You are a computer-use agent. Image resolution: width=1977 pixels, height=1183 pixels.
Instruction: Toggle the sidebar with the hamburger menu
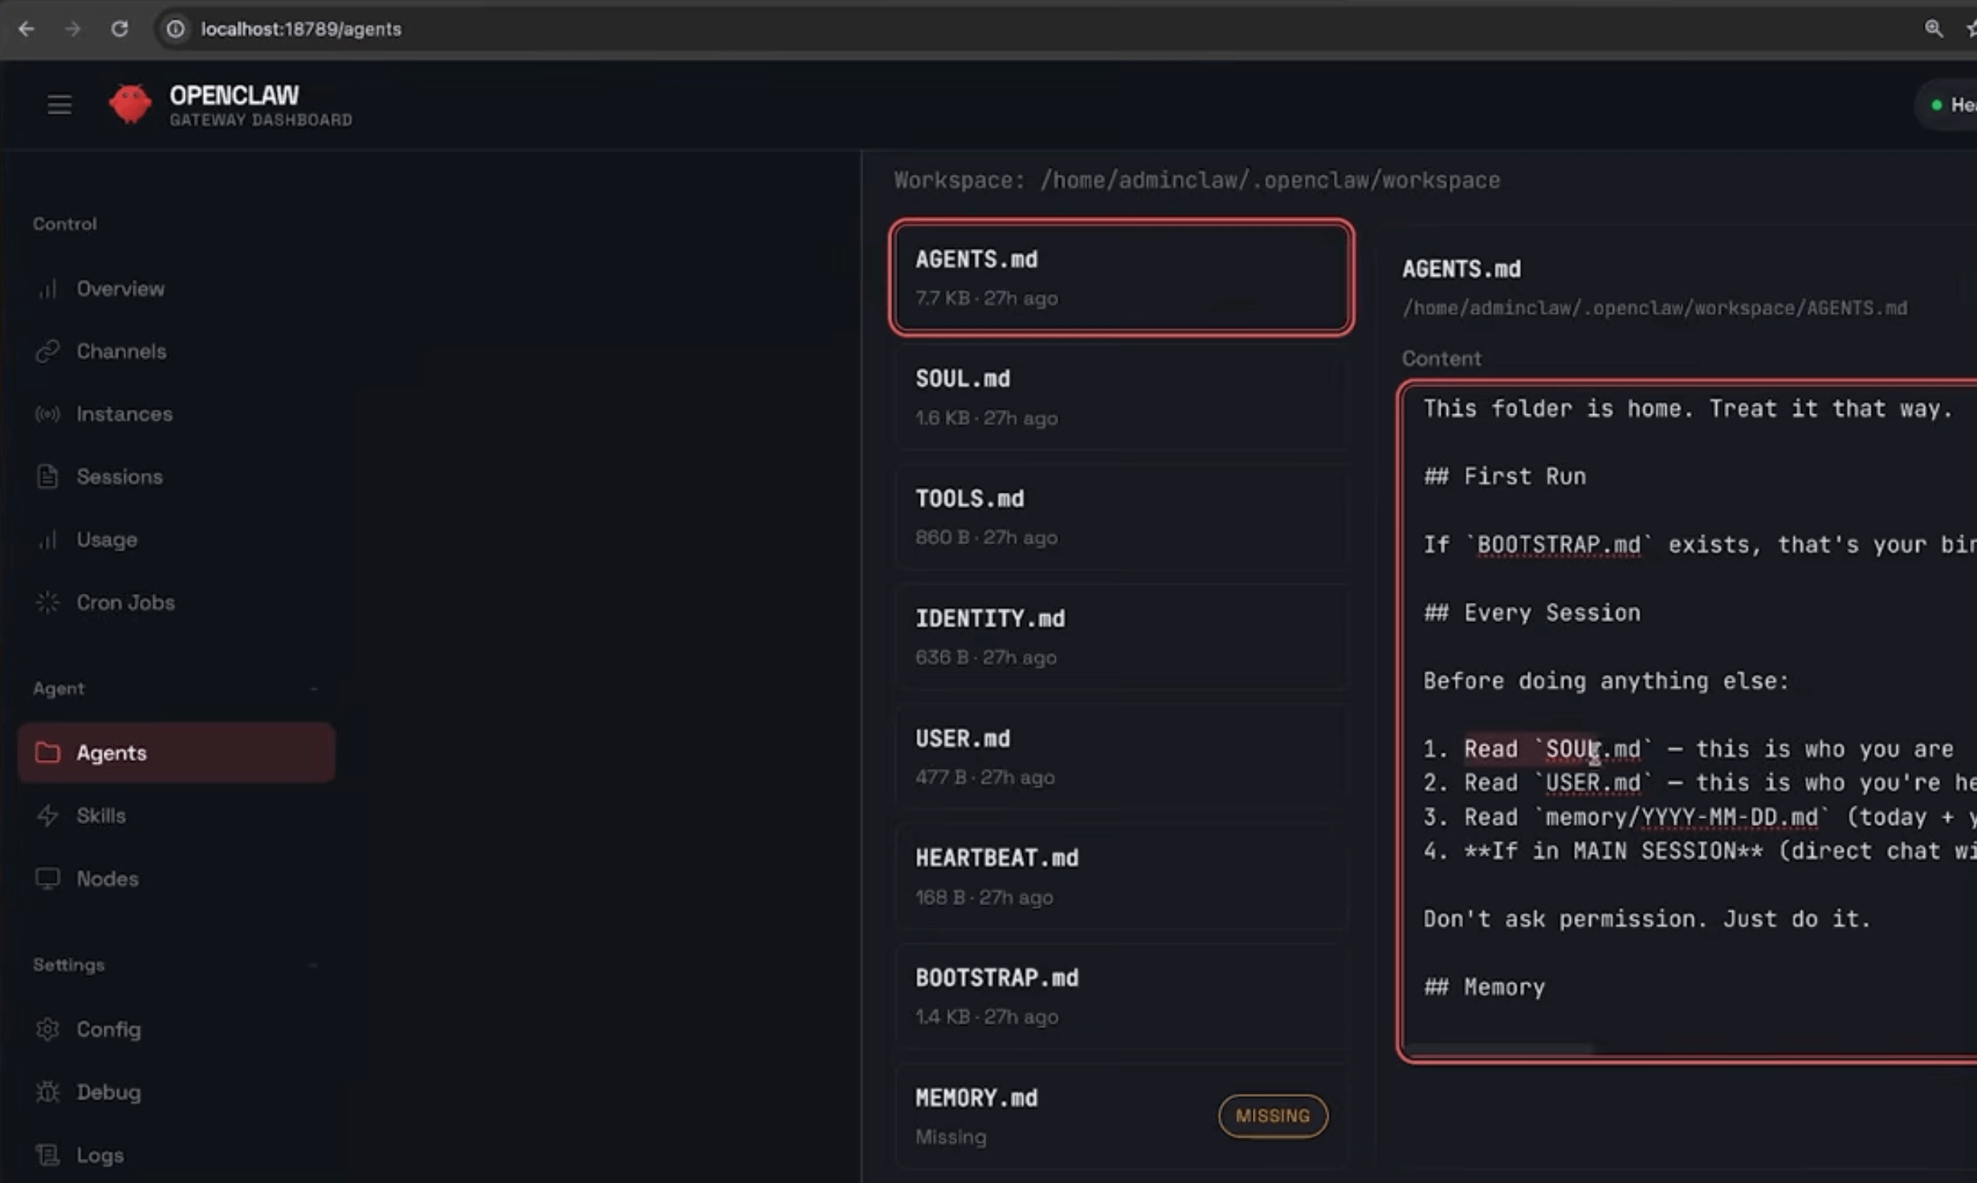coord(59,104)
